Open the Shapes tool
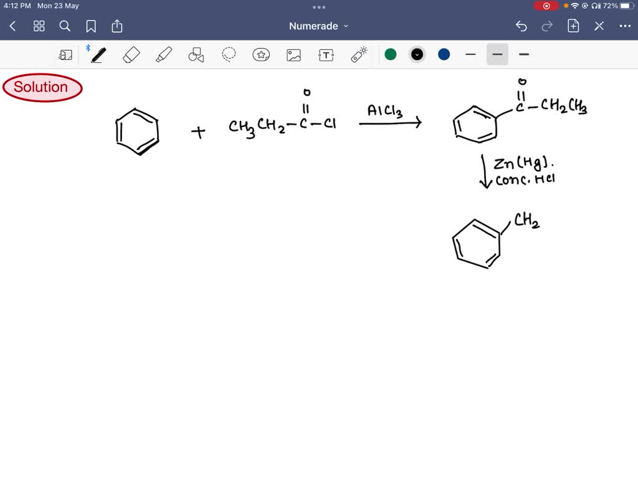 pyautogui.click(x=196, y=54)
